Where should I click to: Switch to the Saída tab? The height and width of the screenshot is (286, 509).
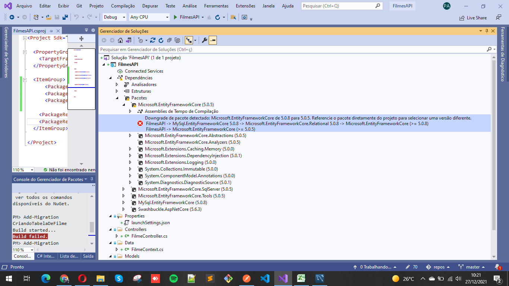[x=88, y=256]
